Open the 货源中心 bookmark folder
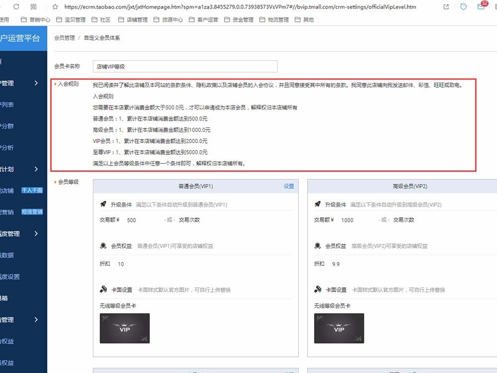Screen dimensions: 497x373 click(x=168, y=20)
